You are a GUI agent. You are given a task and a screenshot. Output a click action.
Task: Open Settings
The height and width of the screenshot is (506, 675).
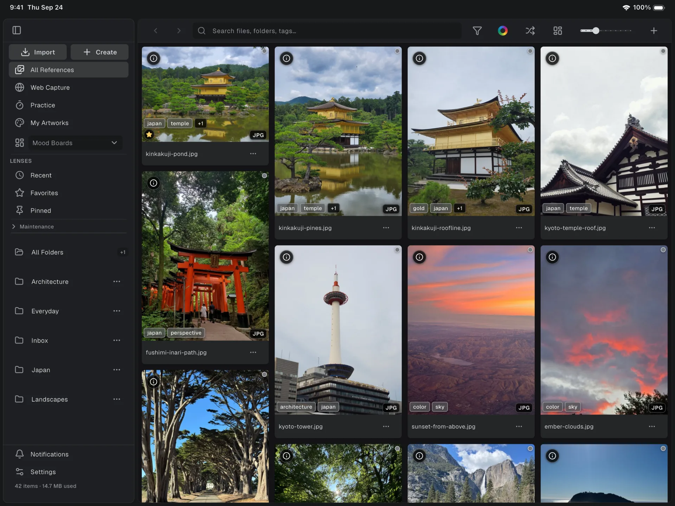(x=69, y=472)
